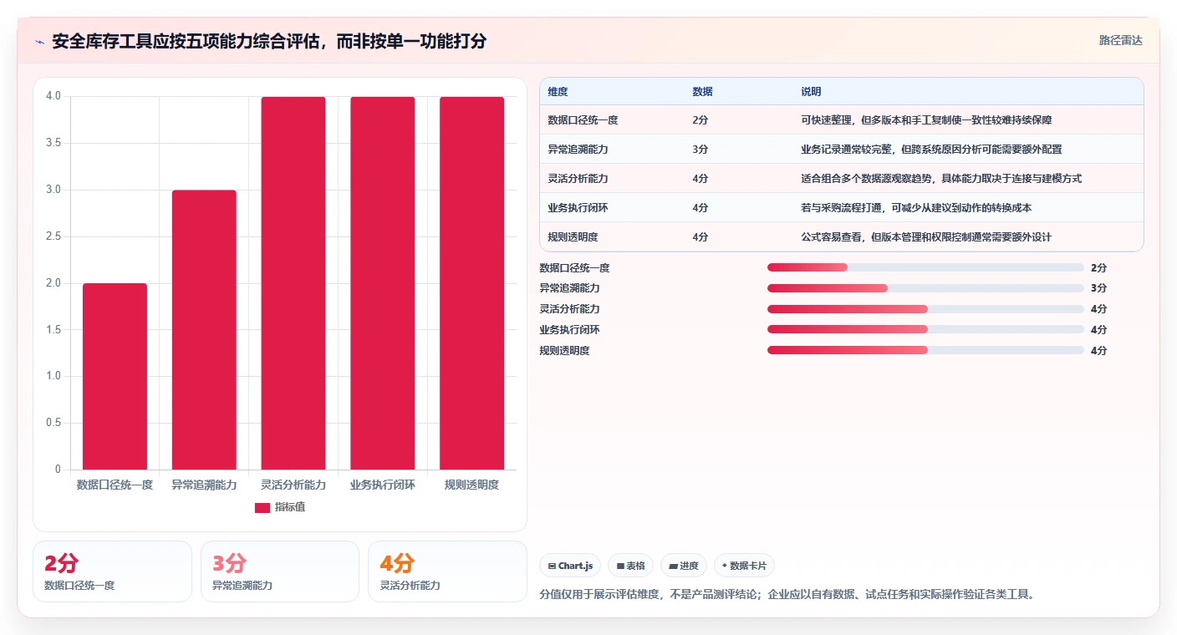This screenshot has height=635, width=1177.
Task: Click the 规则透明度 x-axis label
Action: point(471,485)
